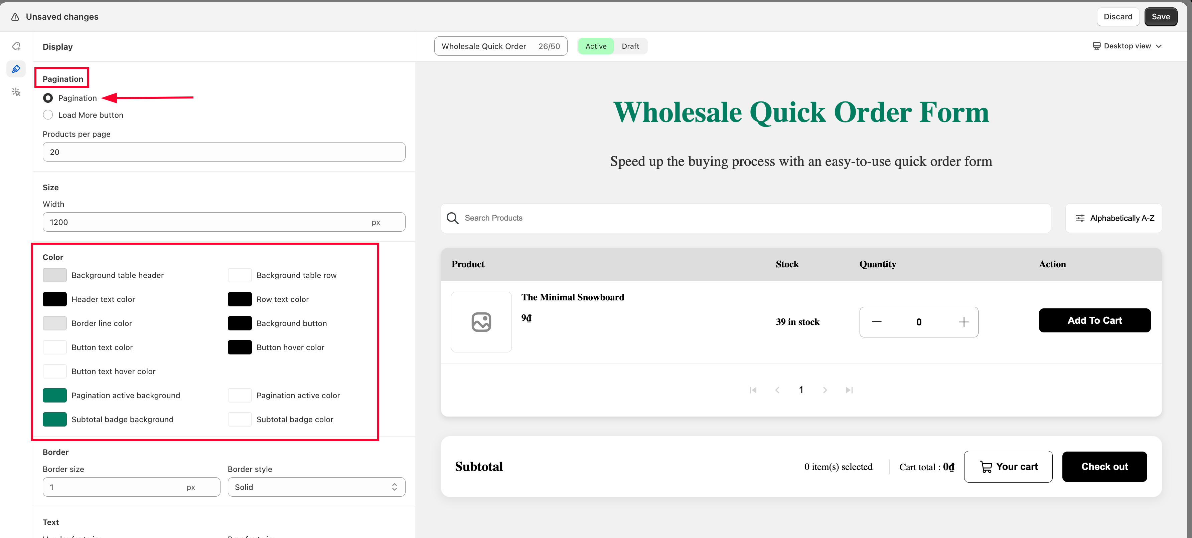Viewport: 1192px width, 538px height.
Task: Go to first page pagination icon
Action: [753, 390]
